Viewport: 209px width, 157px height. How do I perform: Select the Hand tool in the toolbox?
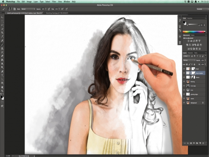tap(2, 87)
